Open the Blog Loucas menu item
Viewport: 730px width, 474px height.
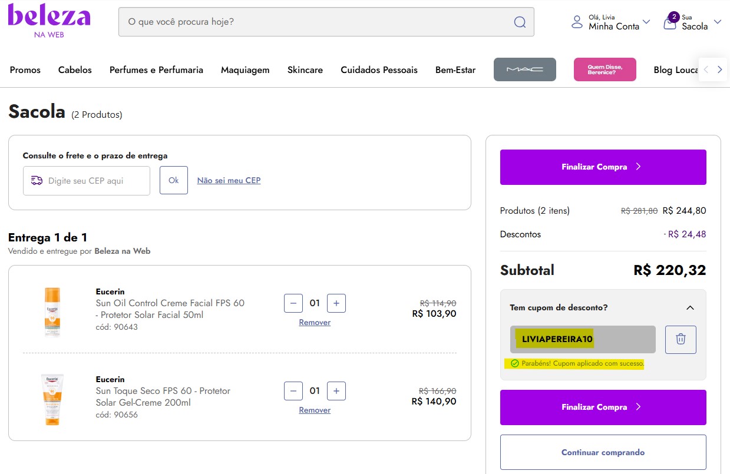(x=676, y=70)
